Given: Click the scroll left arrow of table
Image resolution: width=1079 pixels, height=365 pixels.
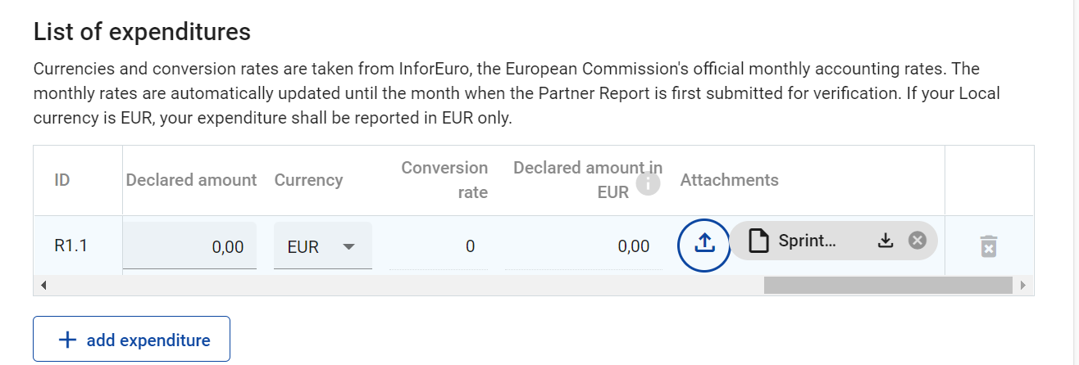Looking at the screenshot, I should pos(43,285).
